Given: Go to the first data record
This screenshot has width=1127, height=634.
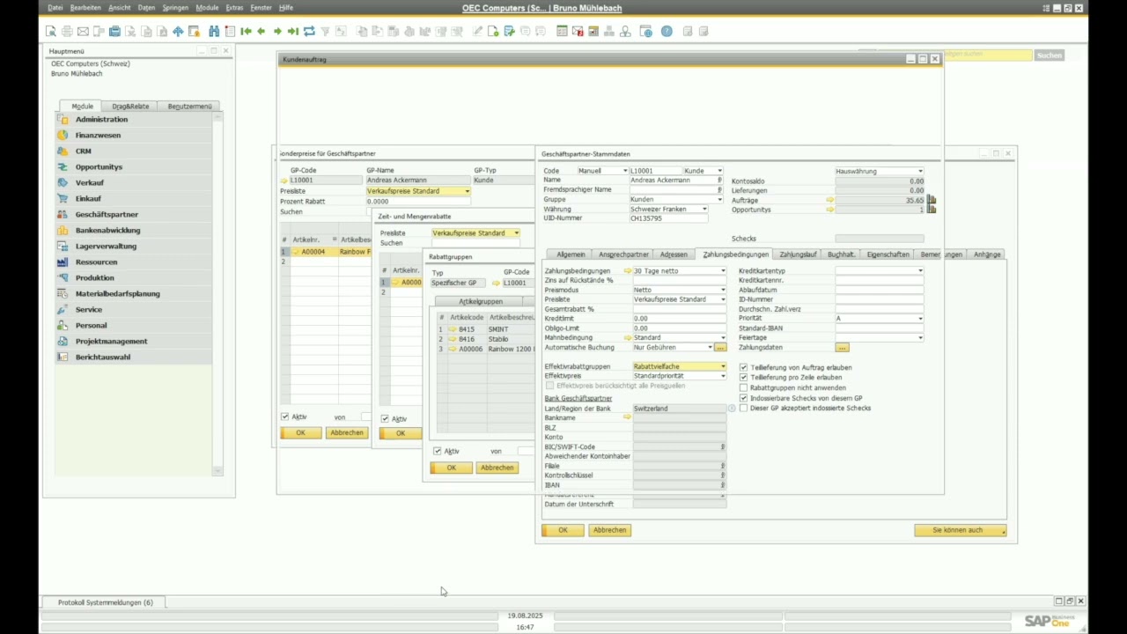Looking at the screenshot, I should coord(246,32).
